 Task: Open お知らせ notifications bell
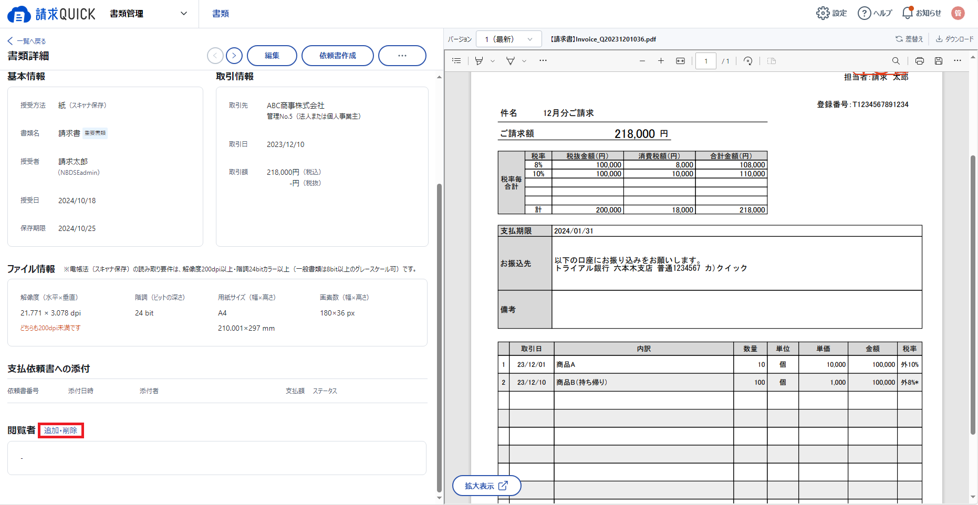921,13
